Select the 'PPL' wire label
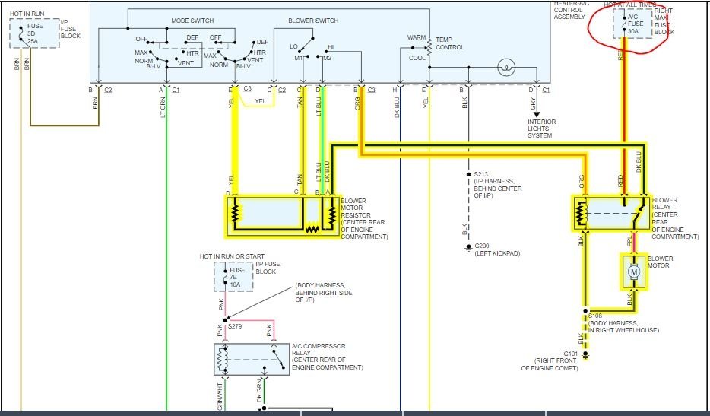Image resolution: width=710 pixels, height=416 pixels. pos(630,240)
